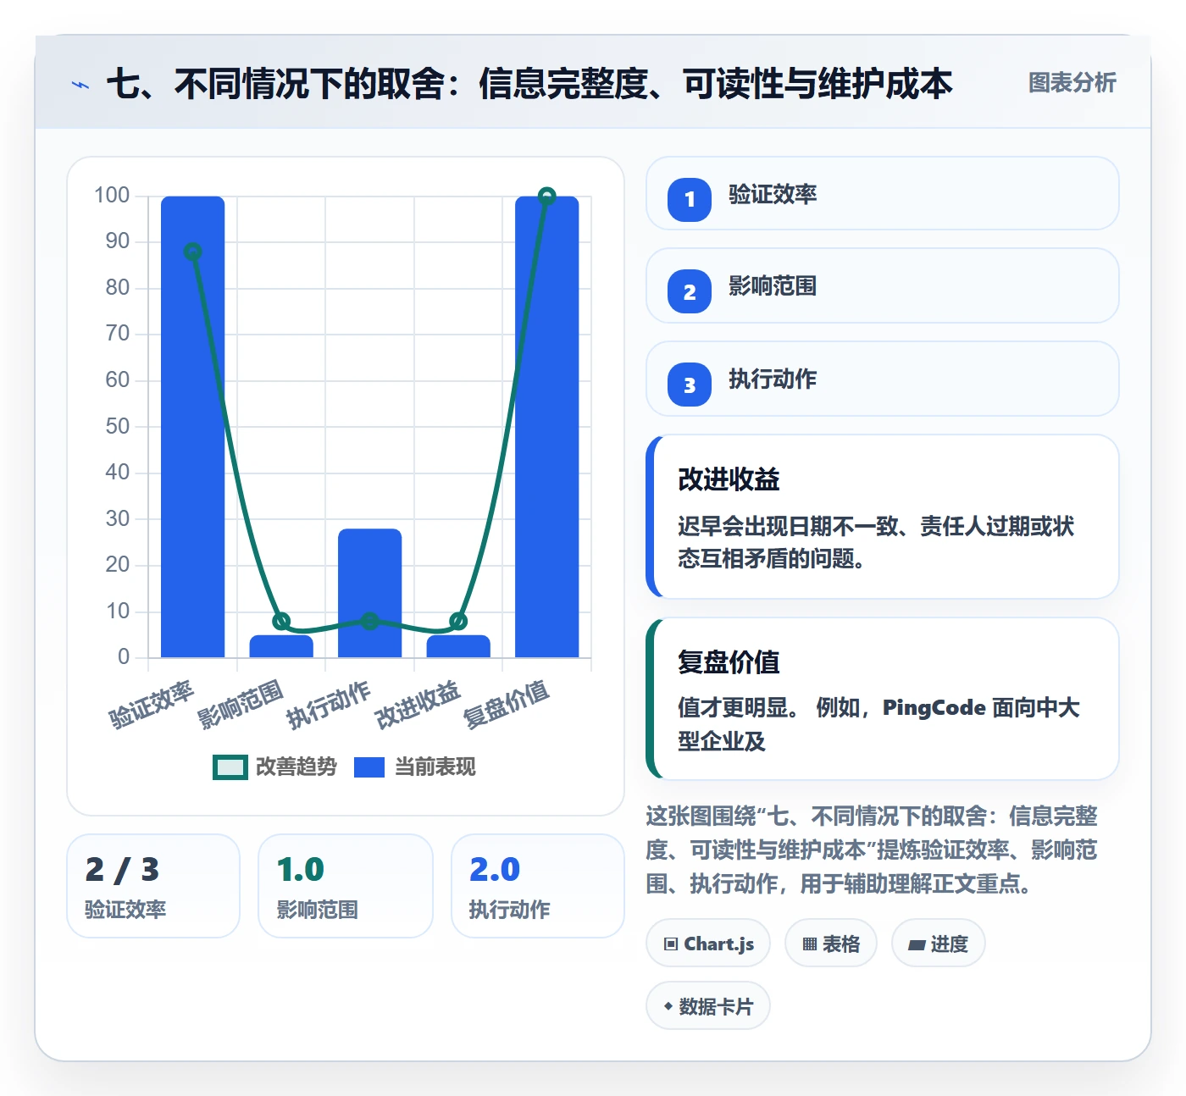Click the number 1 badge for 验证效率

690,200
